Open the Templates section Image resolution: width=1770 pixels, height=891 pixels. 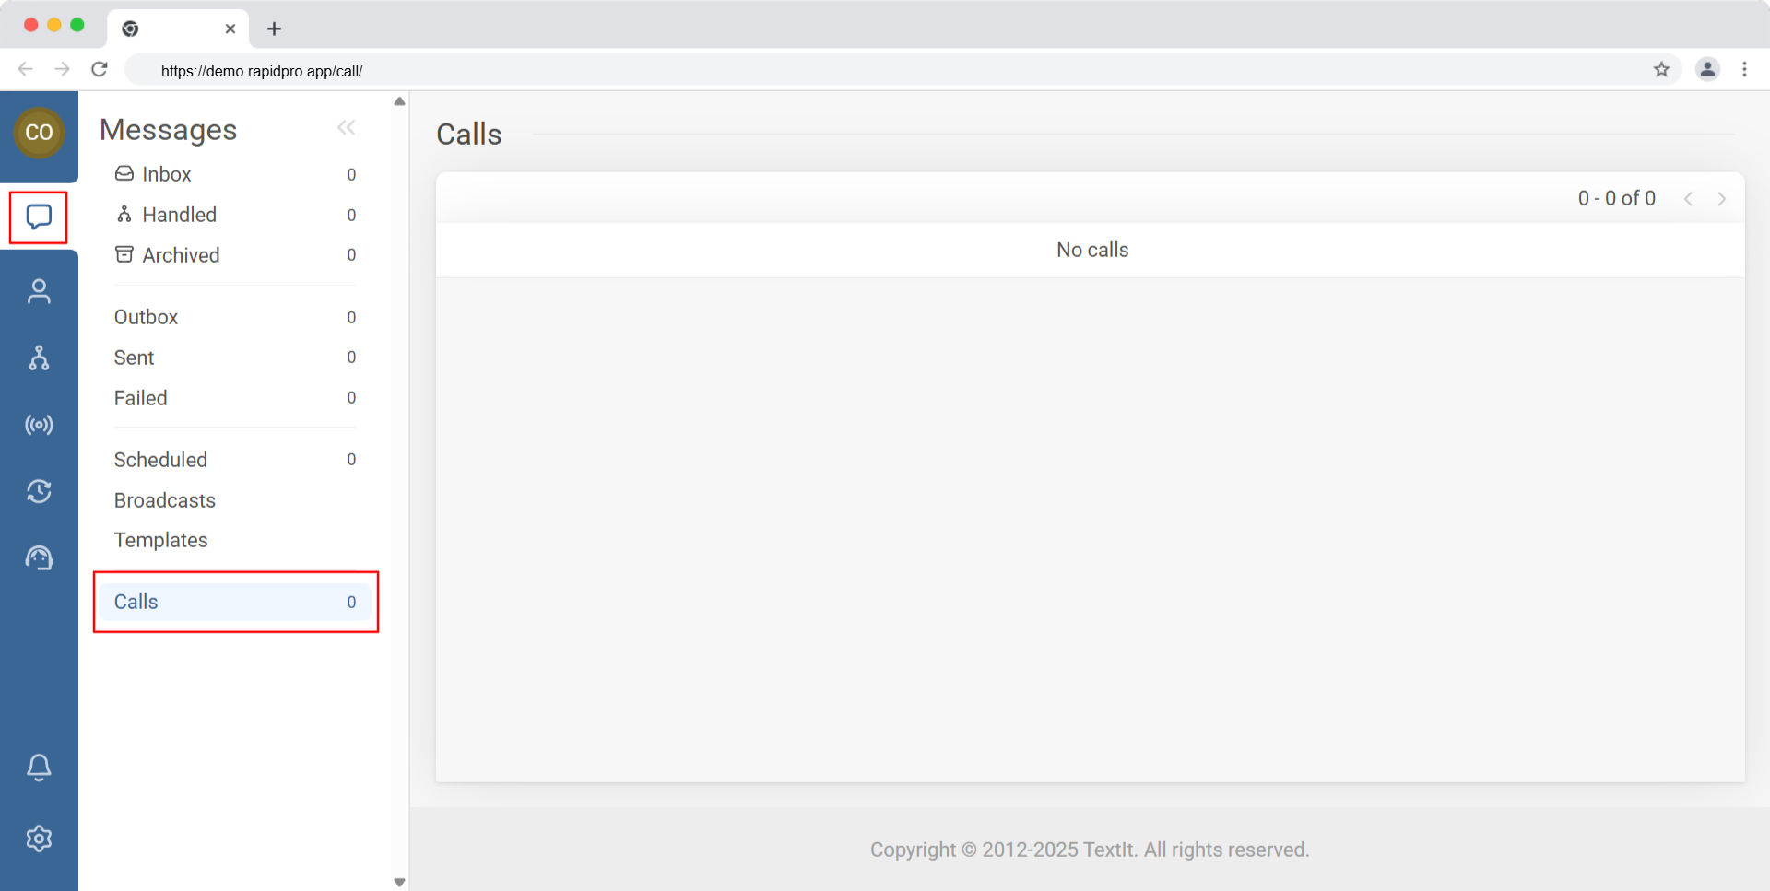click(x=161, y=540)
